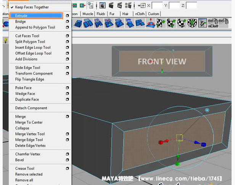Image resolution: width=235 pixels, height=185 pixels.
Task: Open Bevel options box
Action: click(67, 160)
